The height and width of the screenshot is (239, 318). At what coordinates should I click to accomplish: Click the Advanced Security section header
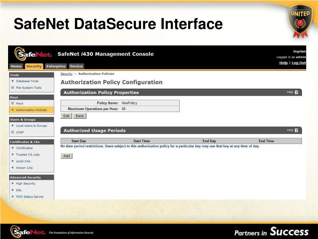click(x=31, y=177)
